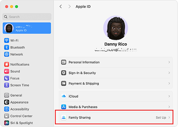
Task: Select the Bluetooth icon in sidebar
Action: click(x=6, y=47)
